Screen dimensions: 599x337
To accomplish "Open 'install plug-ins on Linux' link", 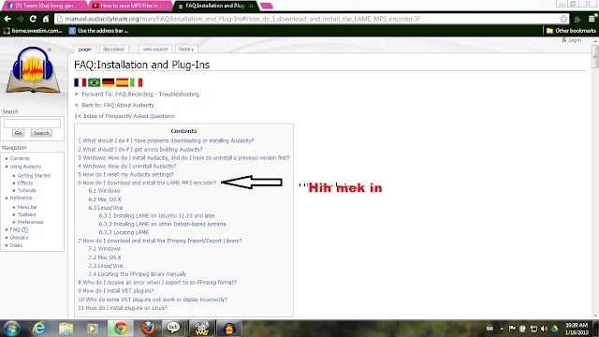I will click(x=123, y=308).
